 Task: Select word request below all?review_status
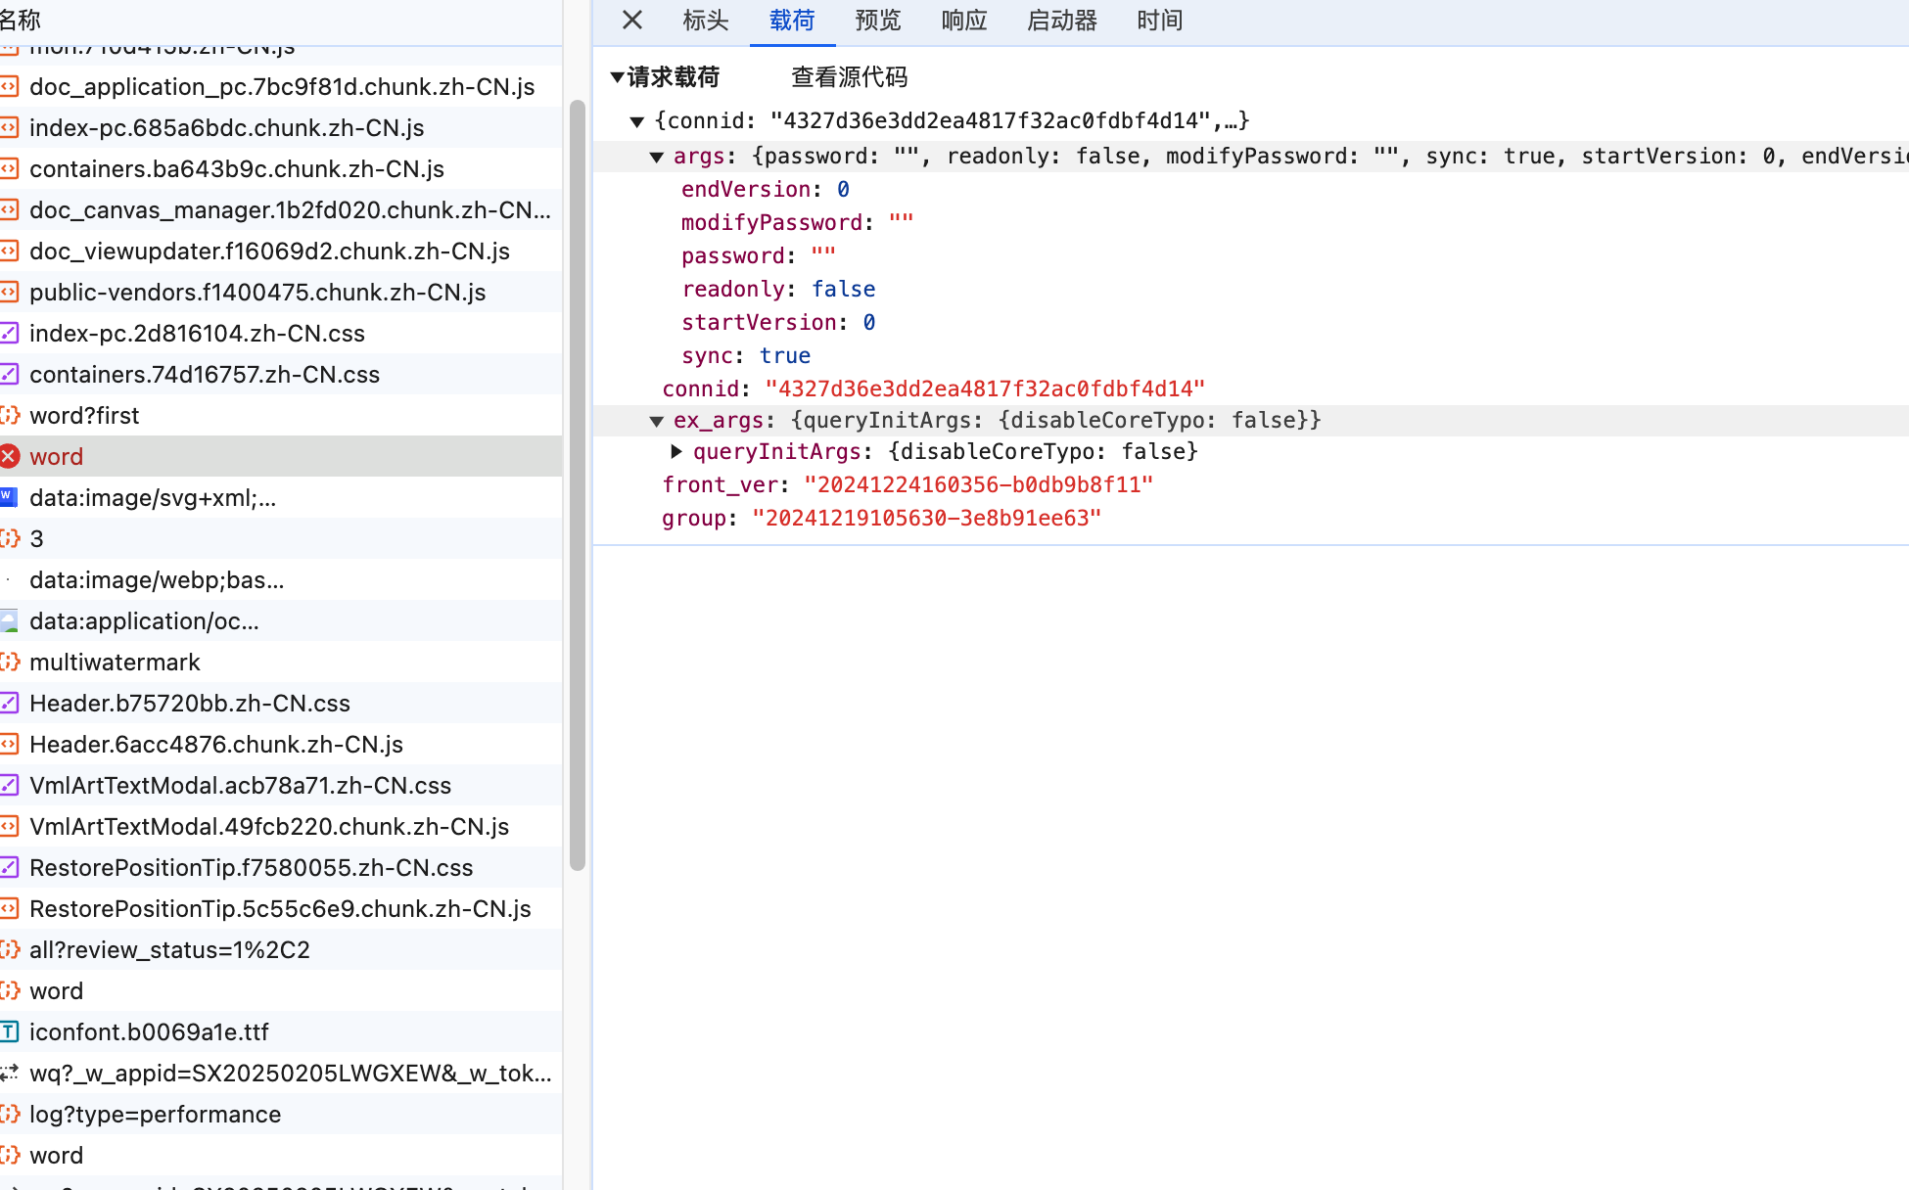coord(281,990)
